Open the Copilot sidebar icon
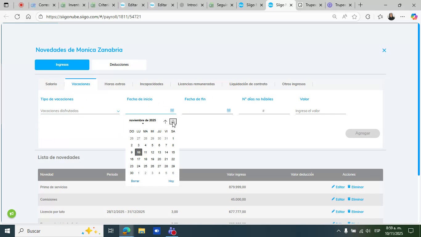421x237 pixels. (x=414, y=17)
